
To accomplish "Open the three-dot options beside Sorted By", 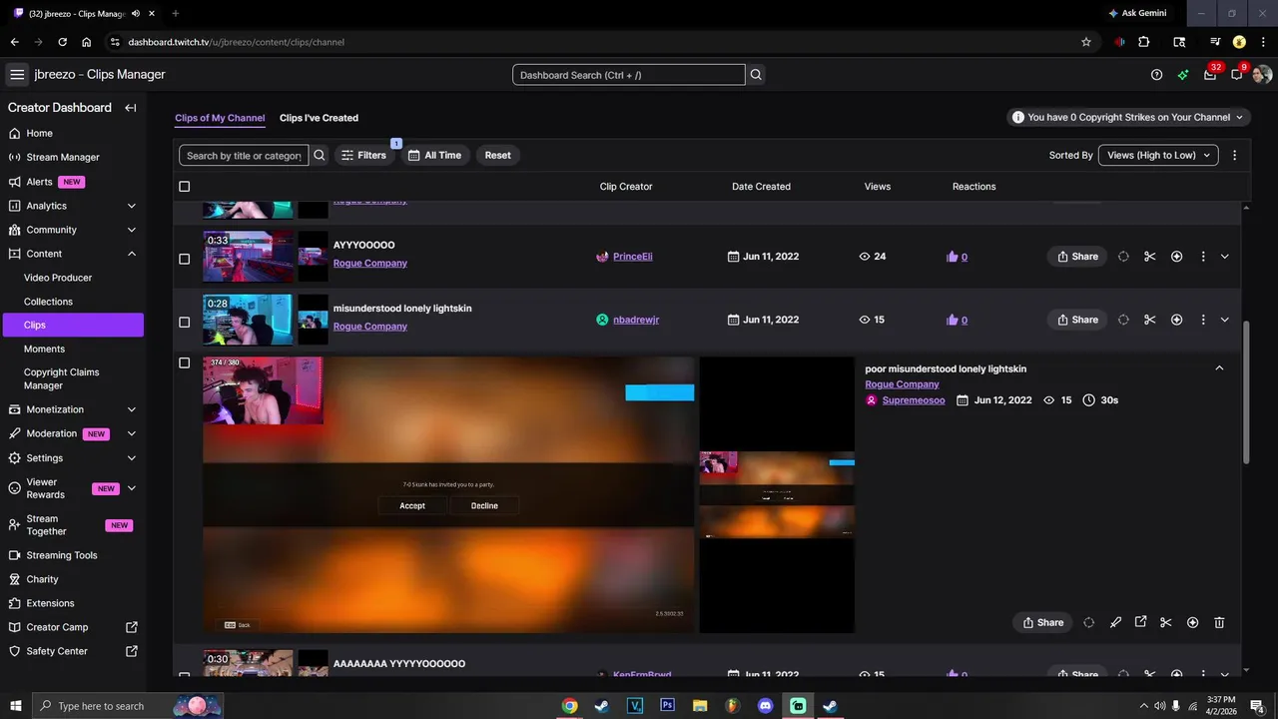I will point(1235,155).
